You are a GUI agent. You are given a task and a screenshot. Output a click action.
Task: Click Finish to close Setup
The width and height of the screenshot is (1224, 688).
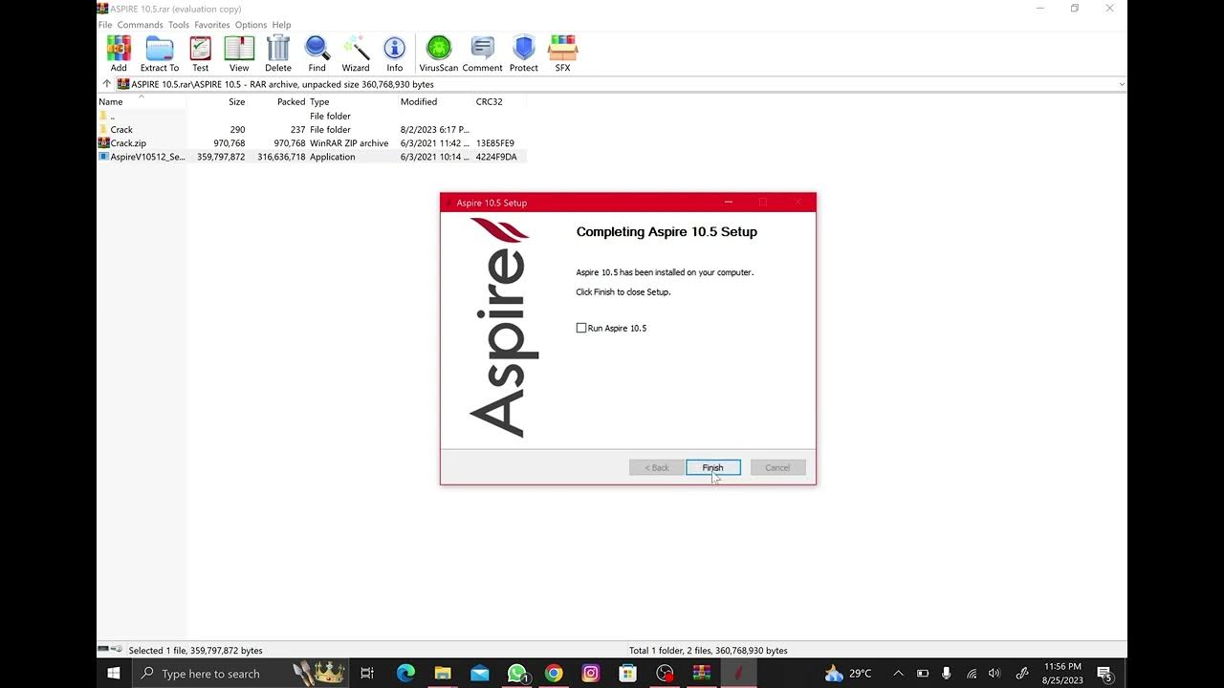click(713, 467)
